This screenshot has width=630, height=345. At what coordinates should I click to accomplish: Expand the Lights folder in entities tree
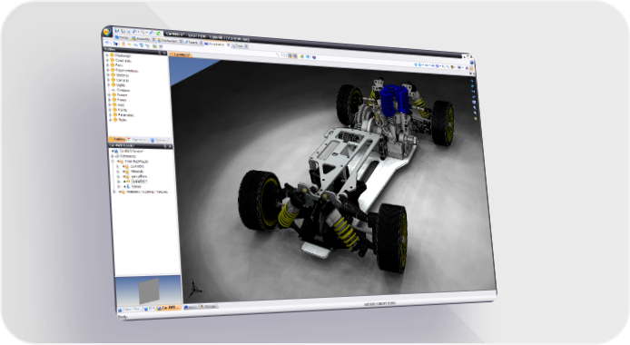click(108, 85)
